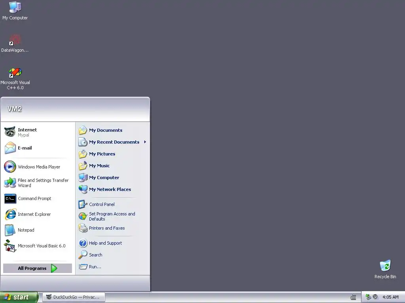Open My Computer from the Start menu

pyautogui.click(x=113, y=178)
